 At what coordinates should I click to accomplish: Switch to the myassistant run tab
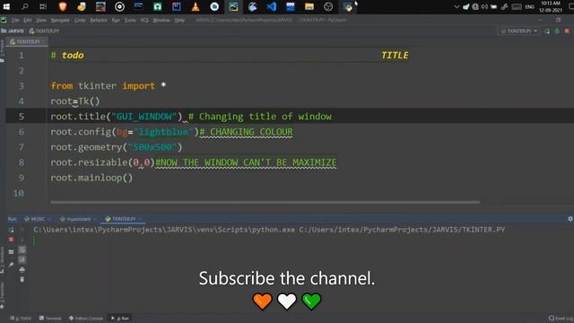[77, 219]
